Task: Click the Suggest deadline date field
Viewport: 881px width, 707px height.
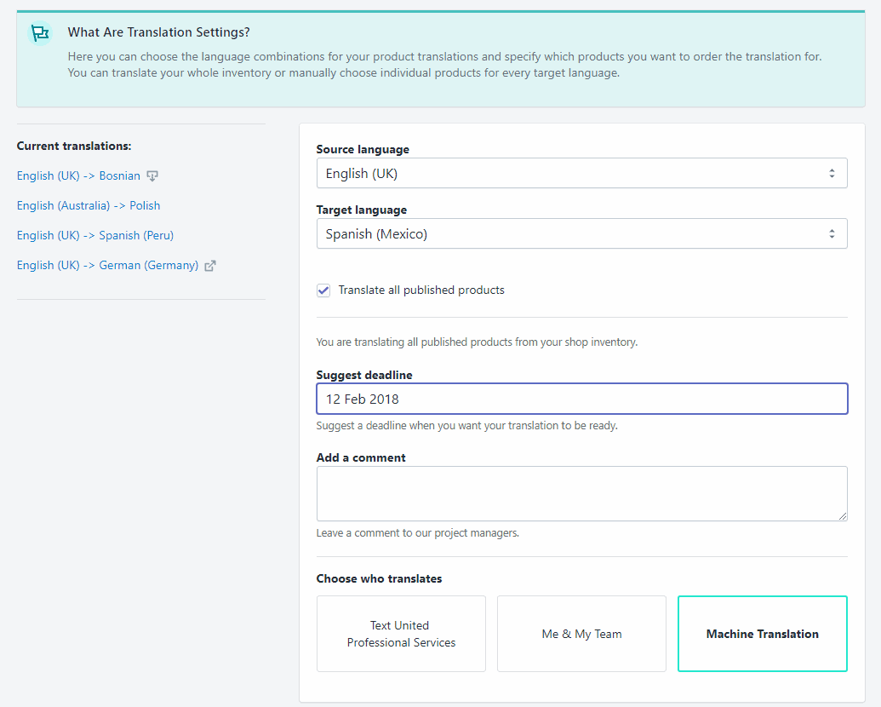Action: click(581, 399)
